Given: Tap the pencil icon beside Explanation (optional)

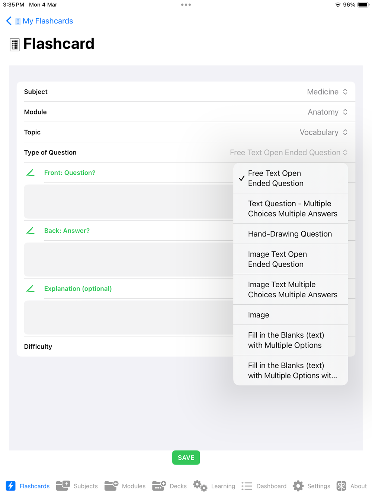Looking at the screenshot, I should pos(31,289).
